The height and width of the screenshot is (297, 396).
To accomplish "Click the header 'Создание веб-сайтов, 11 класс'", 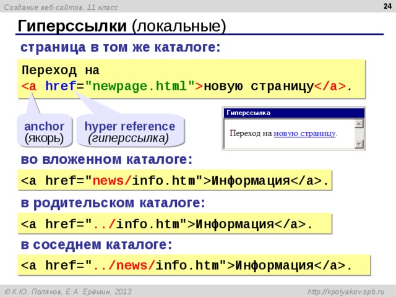I will pyautogui.click(x=61, y=7).
